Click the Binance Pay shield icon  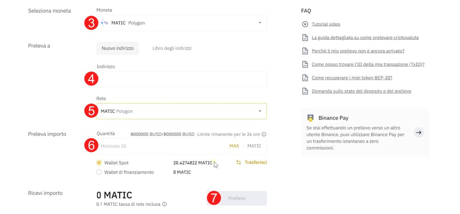(310, 118)
